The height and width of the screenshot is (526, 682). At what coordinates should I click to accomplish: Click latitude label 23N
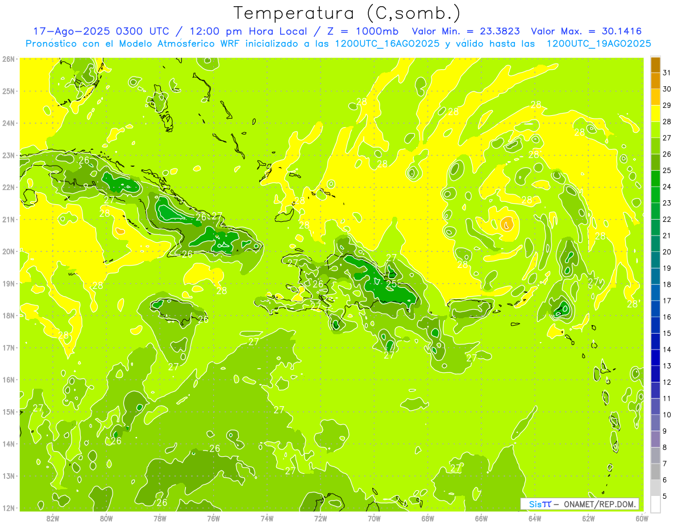(9, 155)
